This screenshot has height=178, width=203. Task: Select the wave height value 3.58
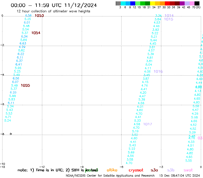click(x=130, y=159)
